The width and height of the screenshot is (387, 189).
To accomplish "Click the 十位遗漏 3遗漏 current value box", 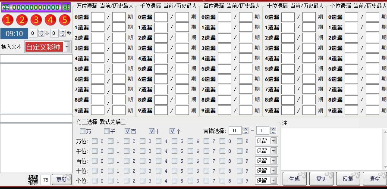I will tap(288, 48).
